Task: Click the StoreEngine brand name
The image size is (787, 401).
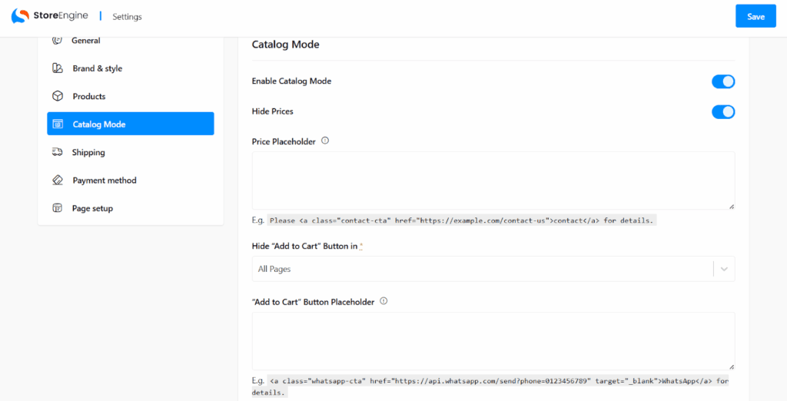Action: coord(61,15)
